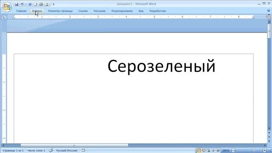Image resolution: width=272 pixels, height=153 pixels.
Task: Open the Рецензирование tab
Action: 122,11
